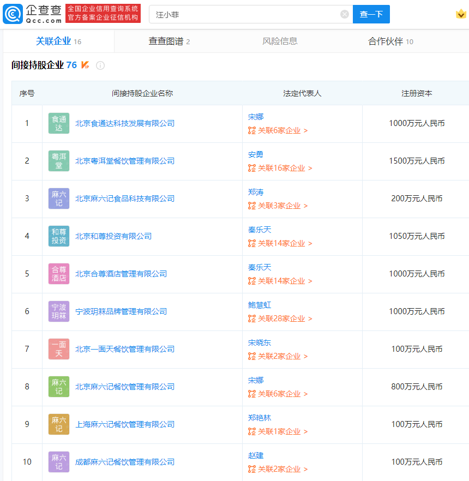Click the 一面天 company logo icon
The width and height of the screenshot is (469, 481).
59,349
